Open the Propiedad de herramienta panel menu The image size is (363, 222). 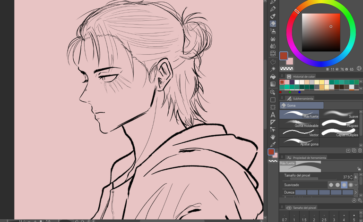(282, 157)
